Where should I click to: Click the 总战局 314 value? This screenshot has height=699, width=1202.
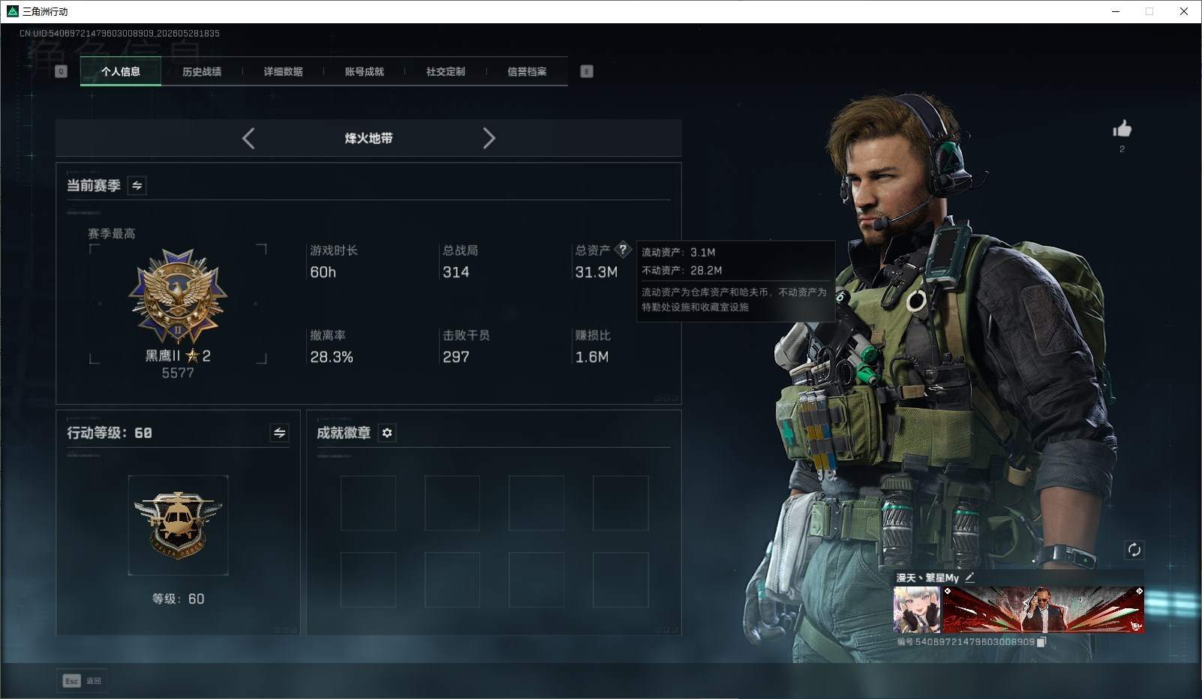455,272
